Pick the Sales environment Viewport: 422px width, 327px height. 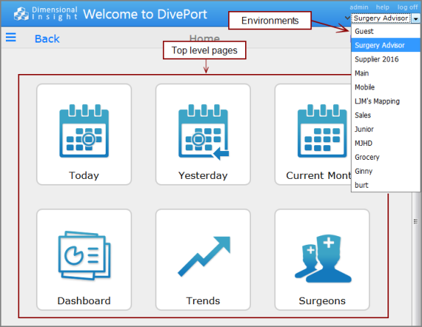385,115
